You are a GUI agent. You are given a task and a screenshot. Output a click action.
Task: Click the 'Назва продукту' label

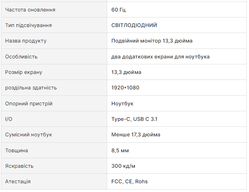26,41
